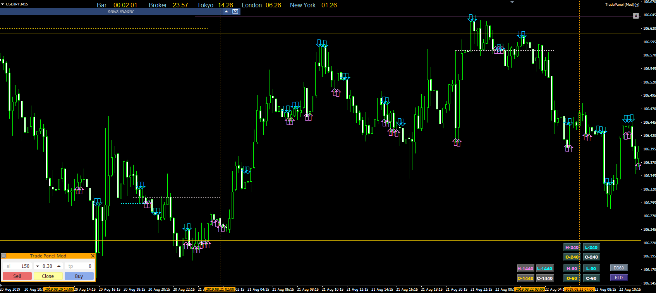Click the small alert icon beside price 106.645
Viewport: 656px width, 293px height.
[636, 15]
